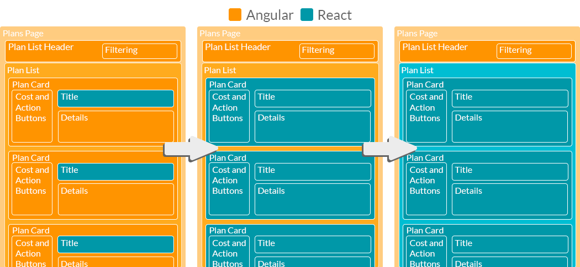Viewport: 580px width, 267px height.
Task: Click first card's Cost and Action Buttons, right diagram
Action: coord(426,116)
